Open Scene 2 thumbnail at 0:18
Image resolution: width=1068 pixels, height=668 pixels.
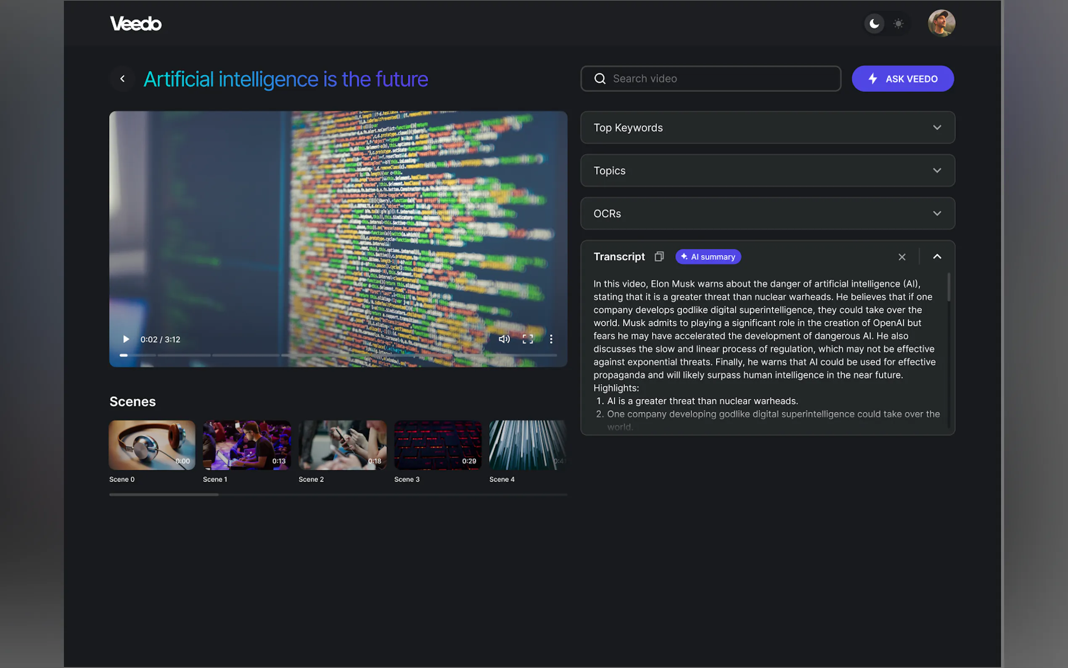click(342, 445)
